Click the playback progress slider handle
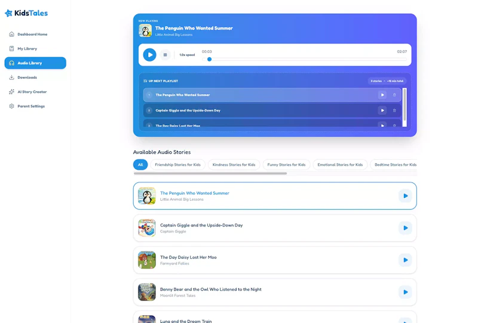 pos(210,60)
